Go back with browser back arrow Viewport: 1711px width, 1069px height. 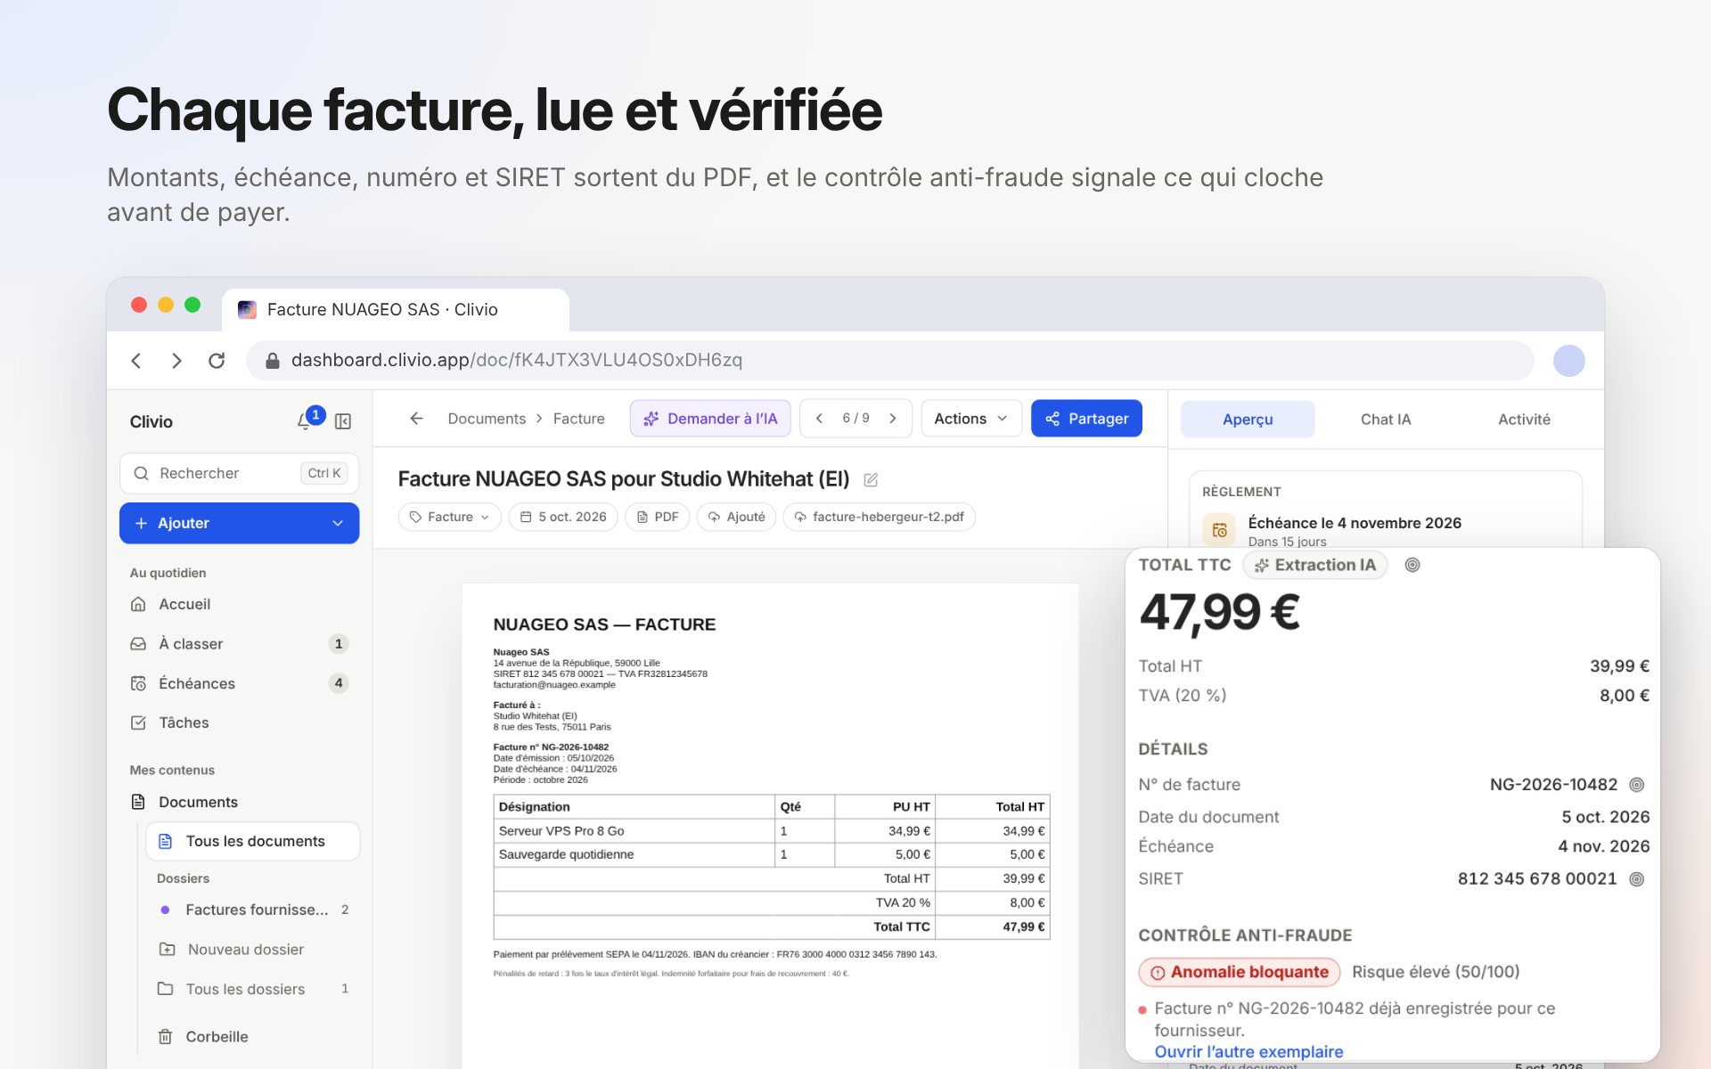tap(136, 361)
